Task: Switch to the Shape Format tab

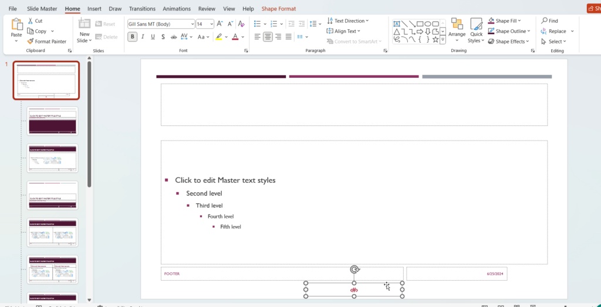Action: [278, 9]
